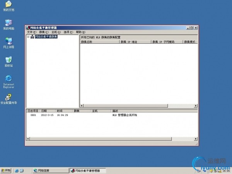Screen dimensions: 232x174
Task: Click the log time 16:04:29
Action: [62, 115]
